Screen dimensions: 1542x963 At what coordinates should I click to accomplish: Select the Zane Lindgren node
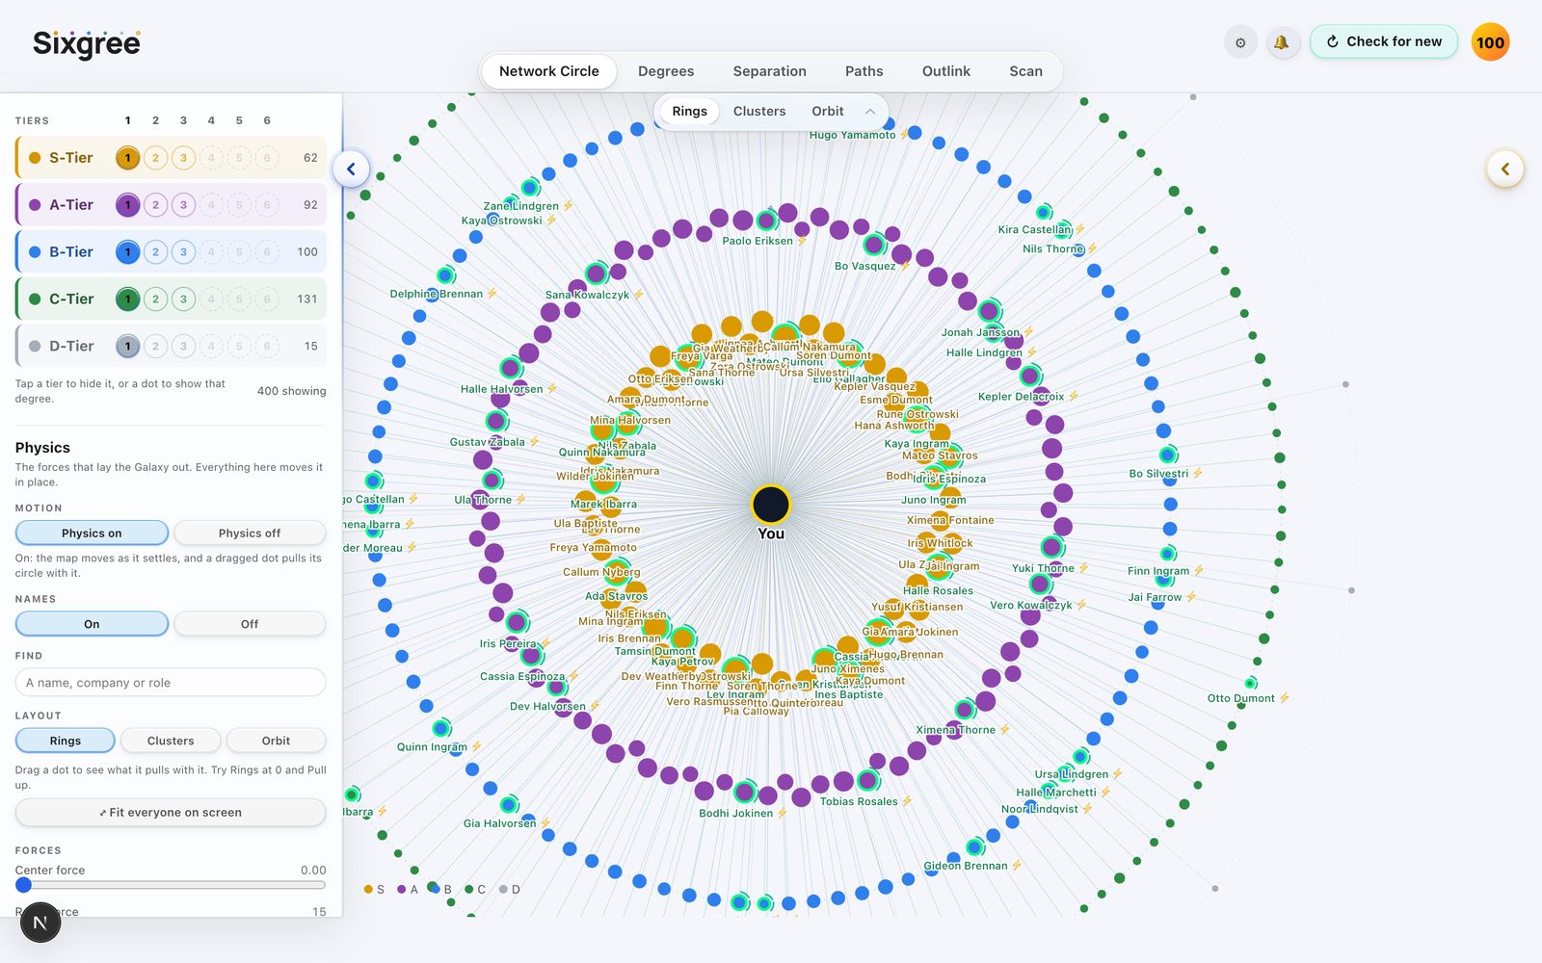(x=530, y=188)
